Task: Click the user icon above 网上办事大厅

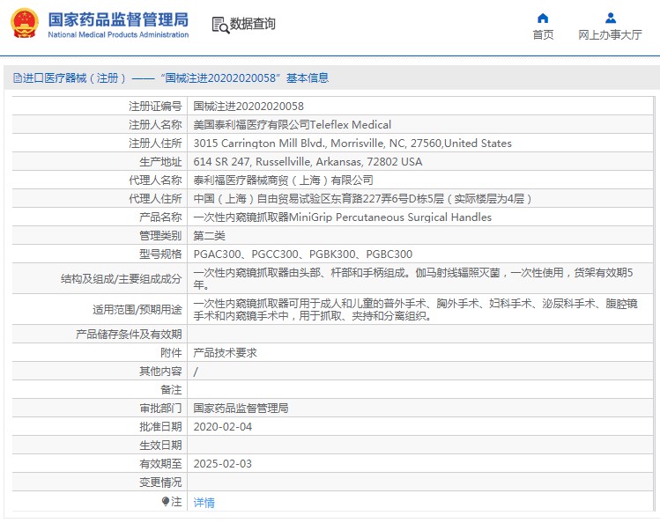Action: tap(611, 18)
